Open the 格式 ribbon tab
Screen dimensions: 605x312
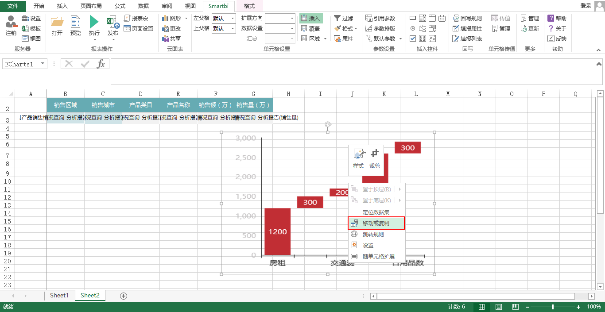point(249,6)
